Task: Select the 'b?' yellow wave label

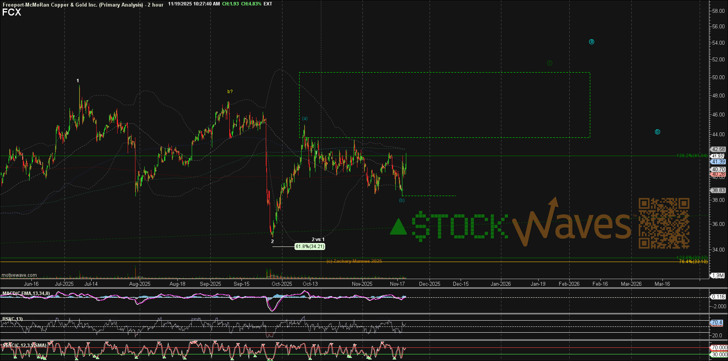Action: pos(230,92)
